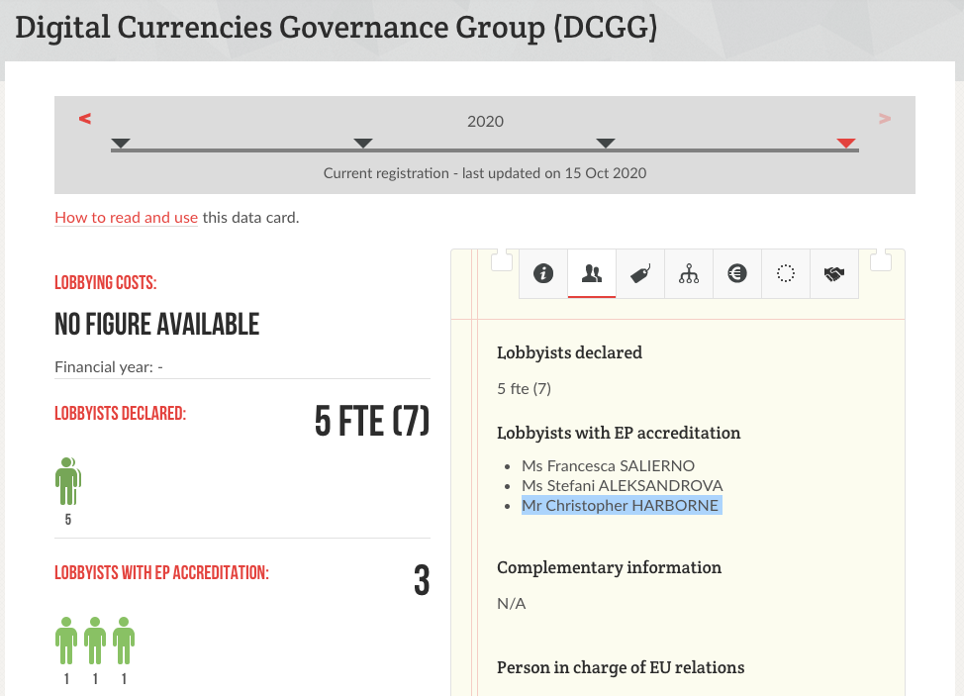Select the third timeline registration marker
Image resolution: width=964 pixels, height=696 pixels.
pyautogui.click(x=606, y=144)
